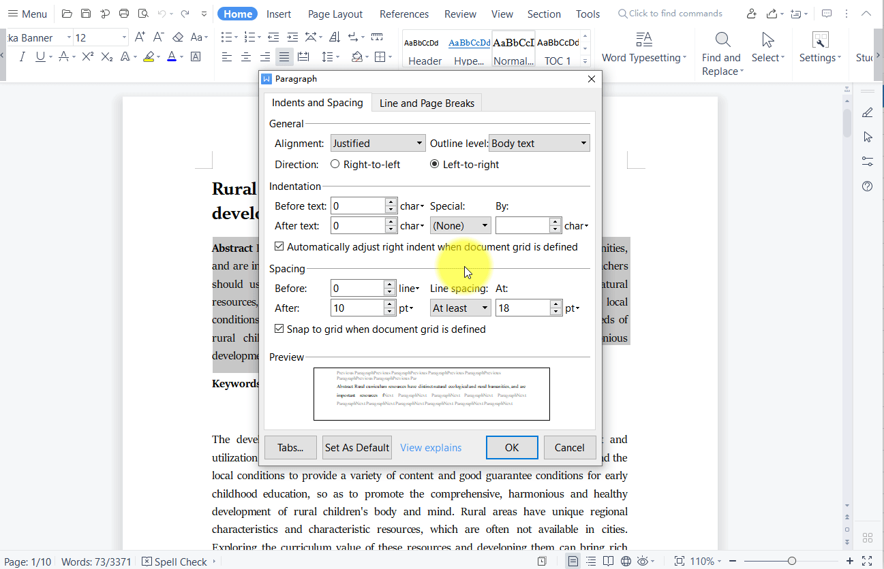Image resolution: width=884 pixels, height=569 pixels.
Task: Select the center alignment icon
Action: click(x=245, y=57)
